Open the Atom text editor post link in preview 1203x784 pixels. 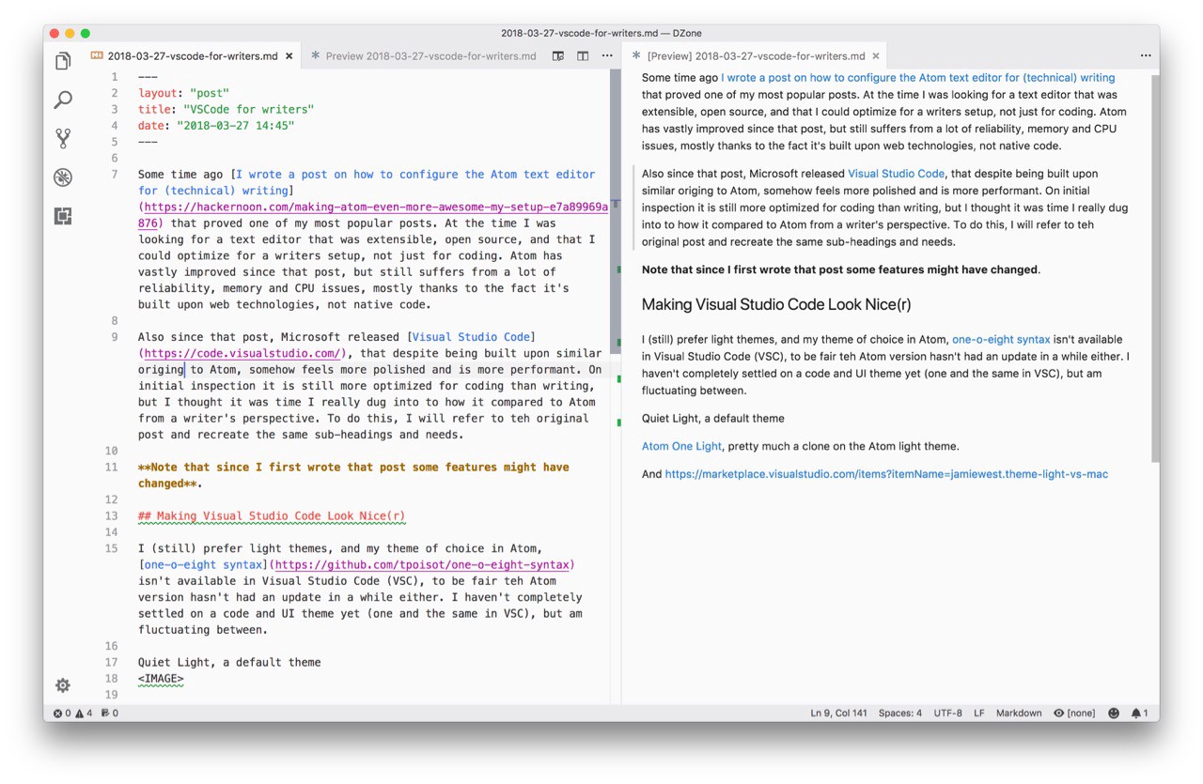tap(918, 78)
